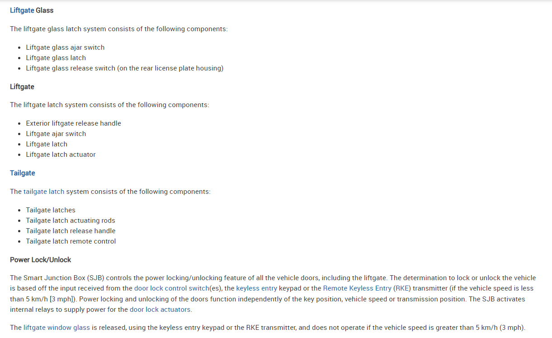Viewport: 552px width, 338px height.
Task: Click the 'Liftgate ajar switch' list item
Action: pos(56,134)
